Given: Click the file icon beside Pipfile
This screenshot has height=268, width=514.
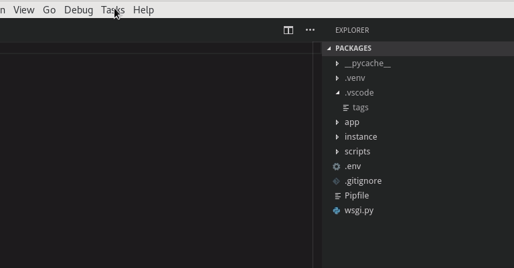Looking at the screenshot, I should (x=337, y=196).
